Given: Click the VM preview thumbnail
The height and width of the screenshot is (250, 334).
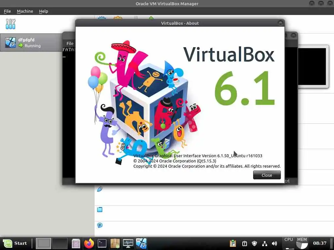Looking at the screenshot, I should [312, 66].
